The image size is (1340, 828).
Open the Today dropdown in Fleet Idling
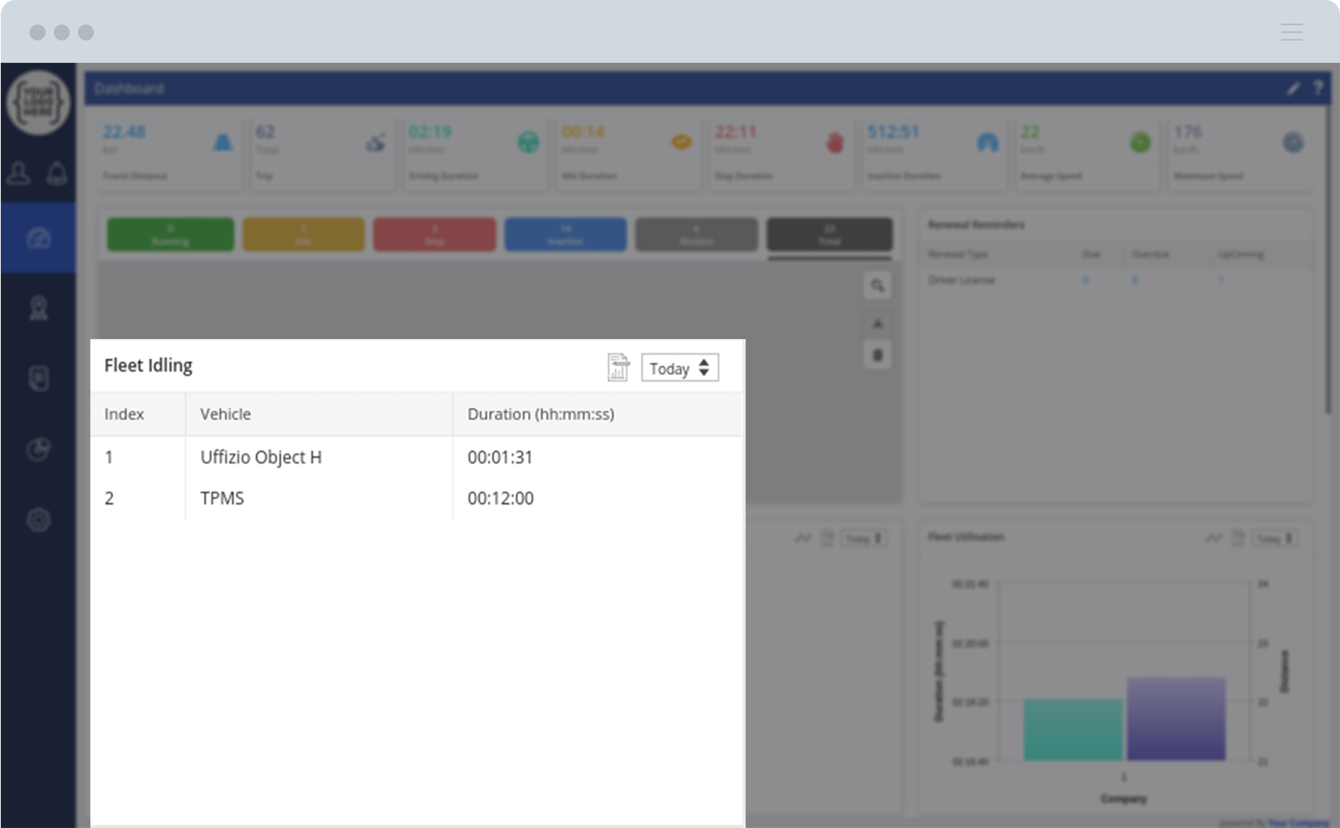679,368
